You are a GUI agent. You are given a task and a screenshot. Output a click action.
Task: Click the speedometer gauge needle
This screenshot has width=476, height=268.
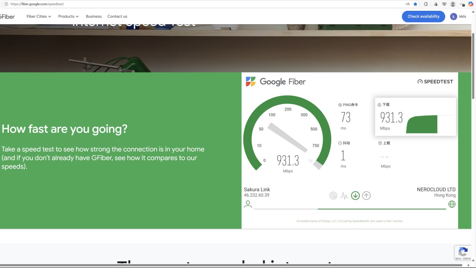pos(288,137)
